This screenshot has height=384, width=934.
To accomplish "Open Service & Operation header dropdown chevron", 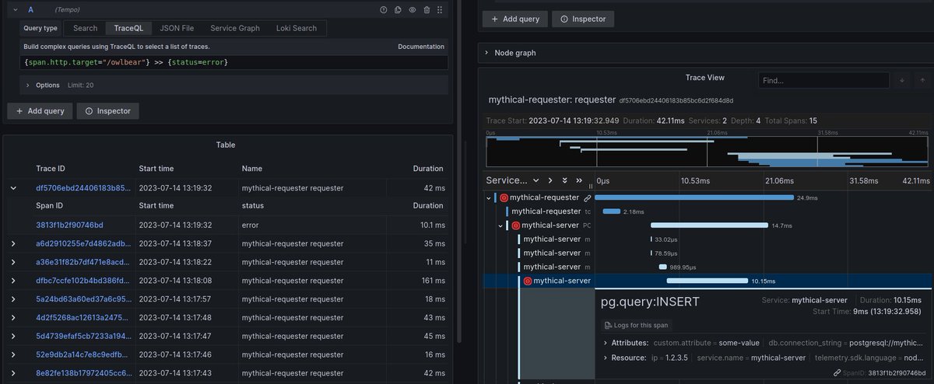I will click(535, 180).
